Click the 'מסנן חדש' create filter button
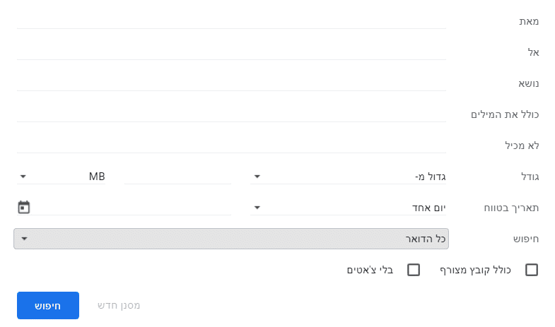 click(x=119, y=305)
